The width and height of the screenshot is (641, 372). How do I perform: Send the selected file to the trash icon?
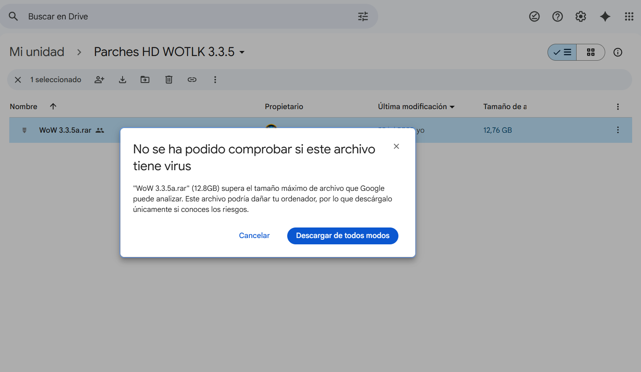point(168,79)
